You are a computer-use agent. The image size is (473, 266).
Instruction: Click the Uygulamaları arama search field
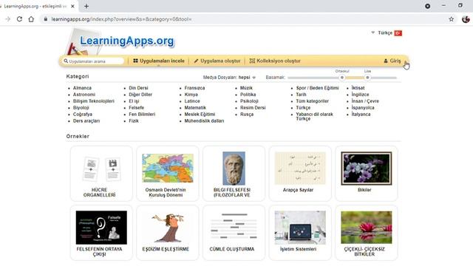94,61
